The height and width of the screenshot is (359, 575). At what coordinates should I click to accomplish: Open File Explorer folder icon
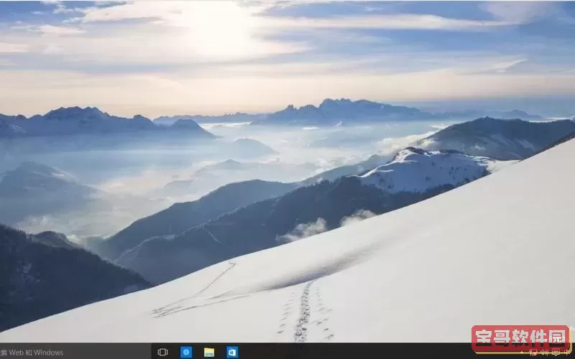[x=209, y=352]
